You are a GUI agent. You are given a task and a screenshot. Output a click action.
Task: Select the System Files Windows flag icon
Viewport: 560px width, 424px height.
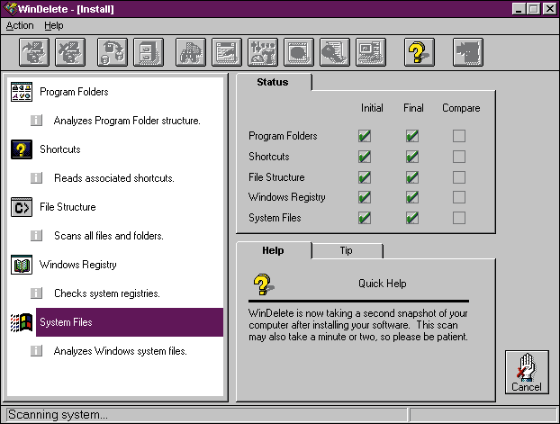(x=22, y=322)
